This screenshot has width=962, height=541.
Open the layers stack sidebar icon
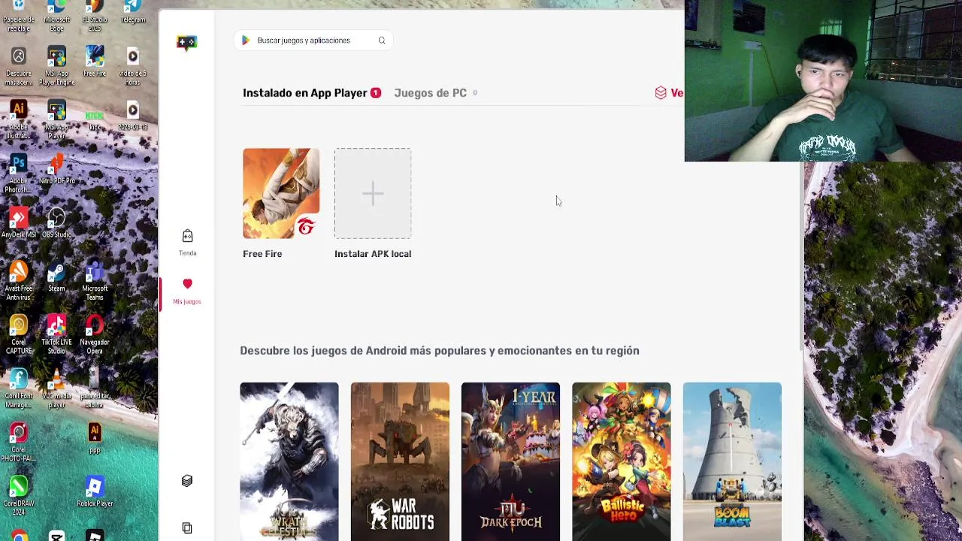click(x=187, y=481)
